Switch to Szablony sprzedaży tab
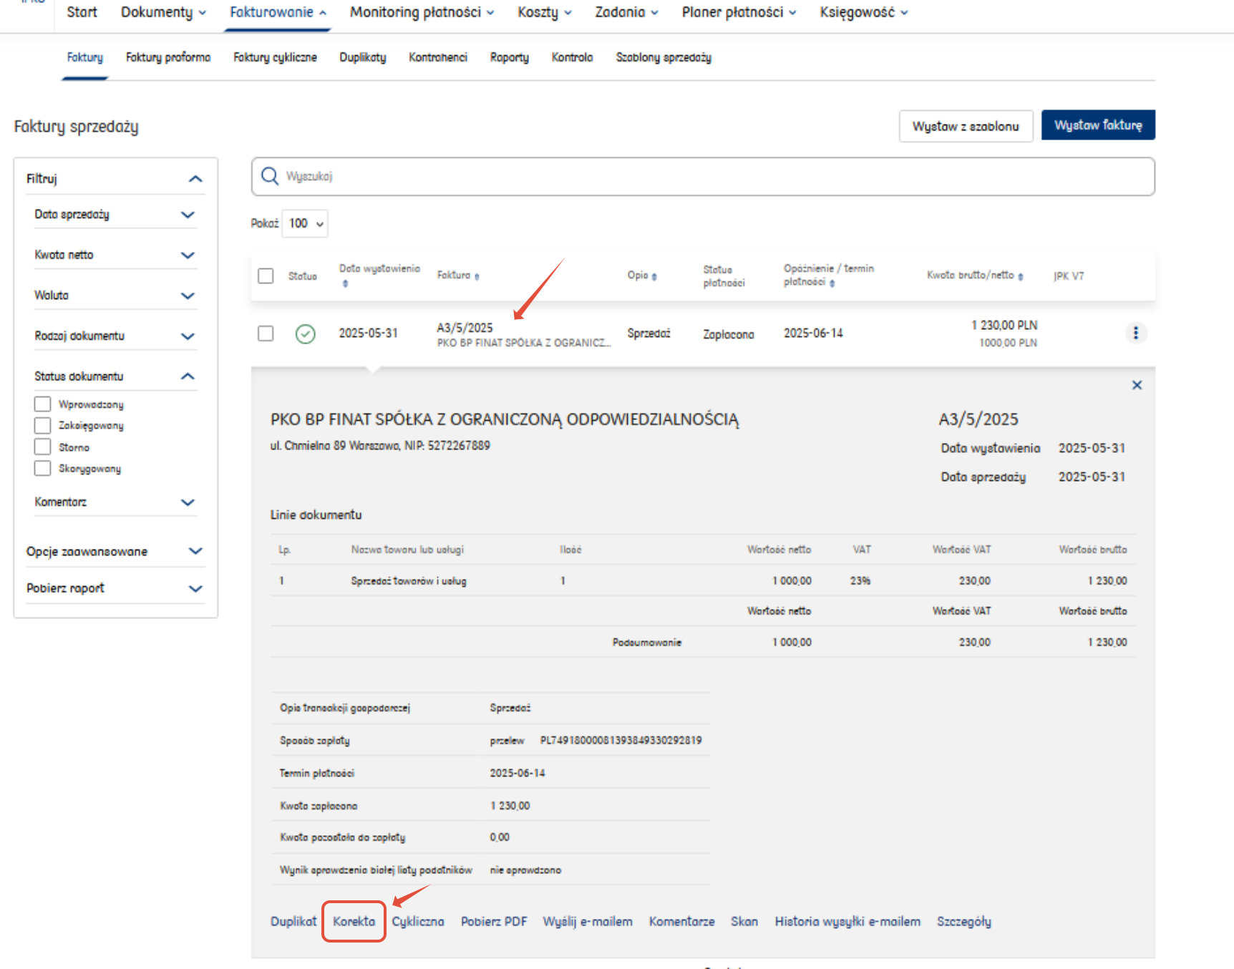Image resolution: width=1234 pixels, height=969 pixels. (x=664, y=57)
